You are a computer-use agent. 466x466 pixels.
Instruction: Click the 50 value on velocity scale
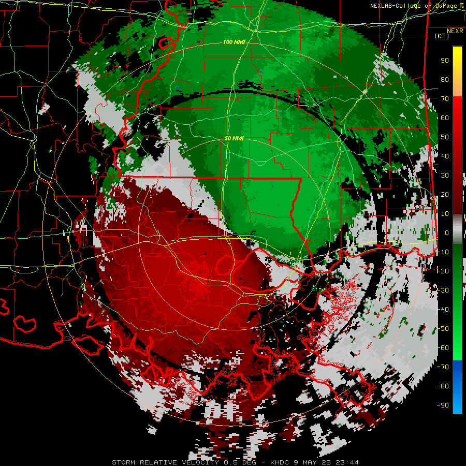click(x=445, y=137)
